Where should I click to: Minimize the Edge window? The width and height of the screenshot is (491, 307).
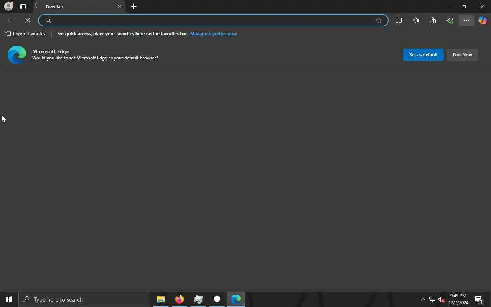[x=447, y=7]
